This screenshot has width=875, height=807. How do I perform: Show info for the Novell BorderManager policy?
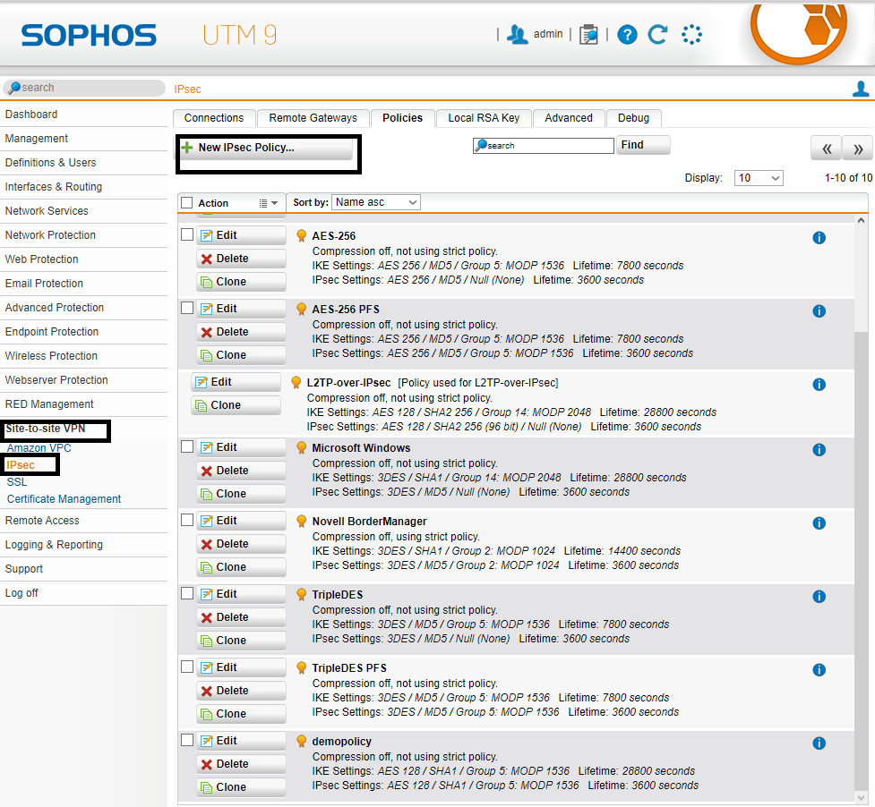tap(819, 523)
